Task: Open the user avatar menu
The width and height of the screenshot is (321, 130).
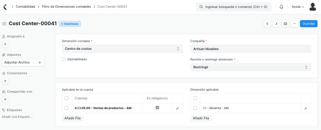Action: 312,7
